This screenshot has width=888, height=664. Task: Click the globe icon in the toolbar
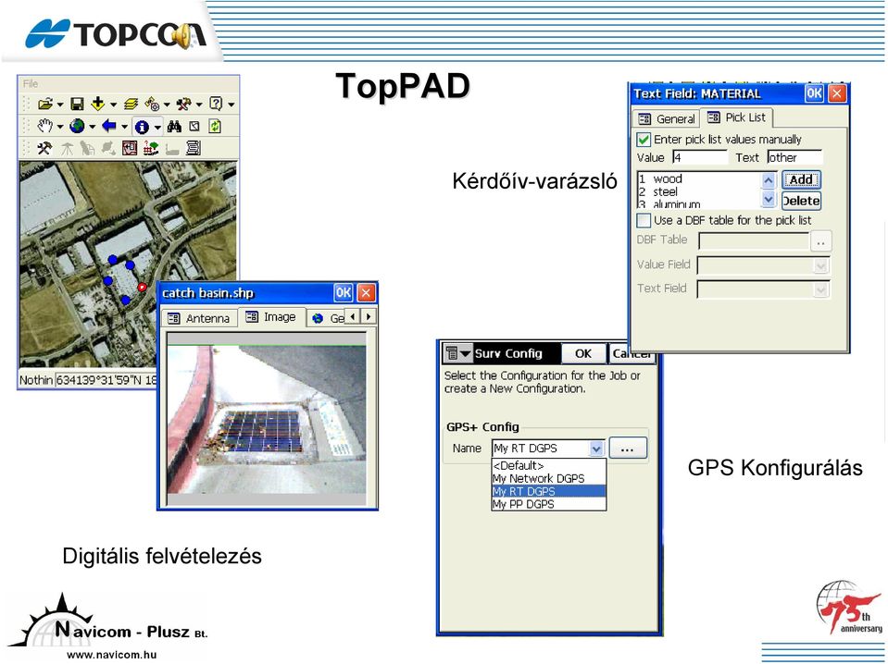point(77,126)
